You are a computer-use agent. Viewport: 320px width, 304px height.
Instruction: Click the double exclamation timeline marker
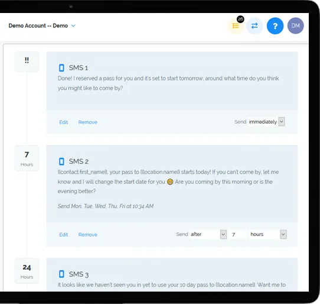27,62
